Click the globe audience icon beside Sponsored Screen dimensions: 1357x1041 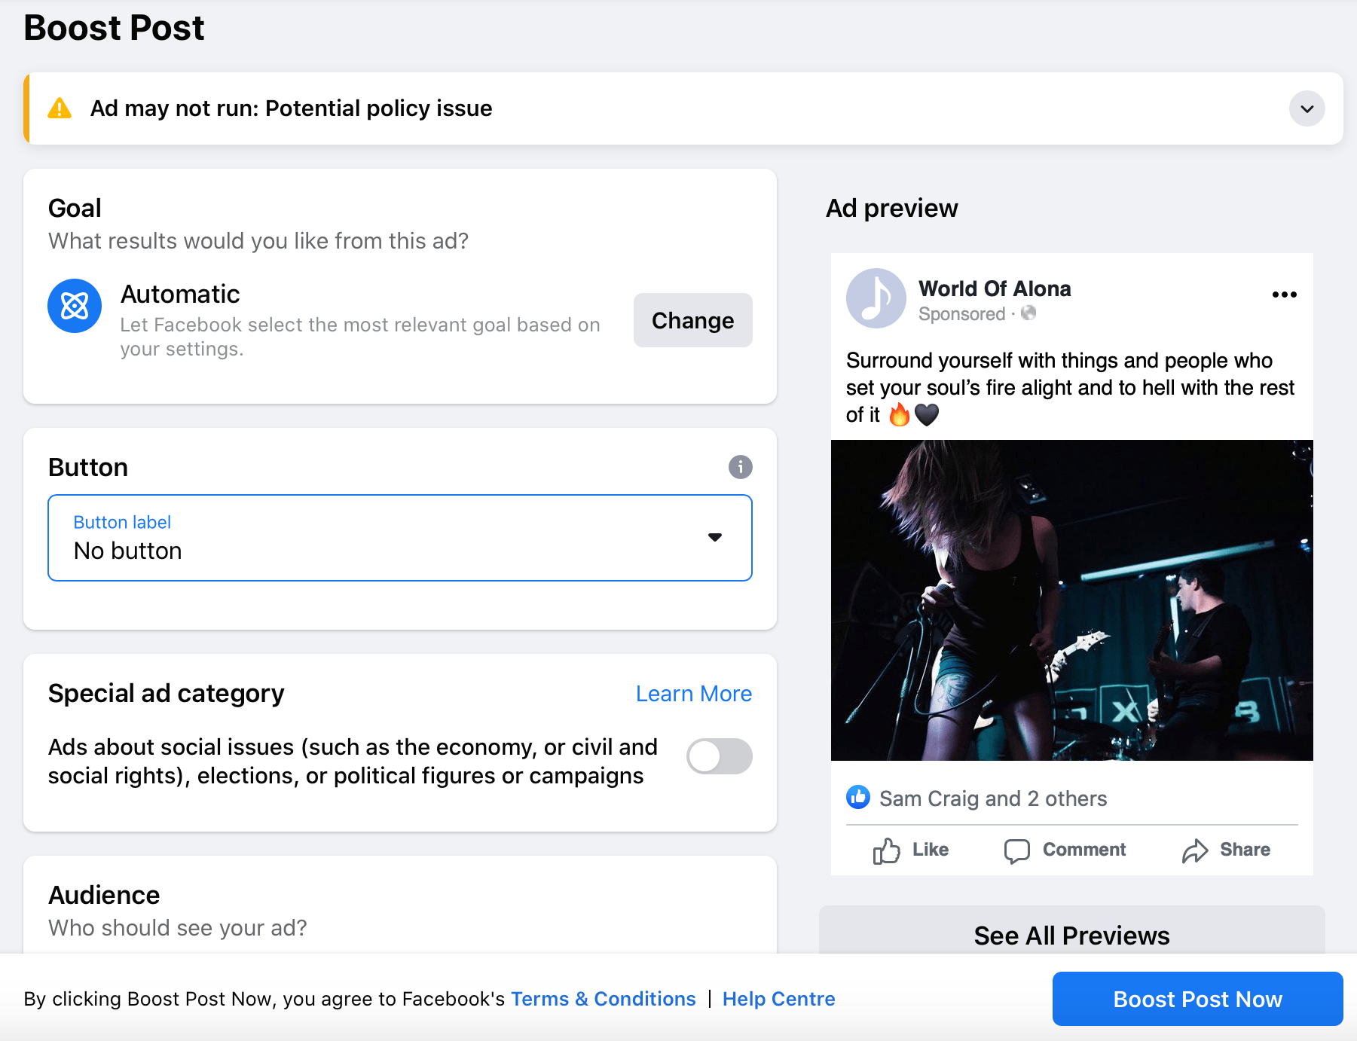click(1028, 313)
